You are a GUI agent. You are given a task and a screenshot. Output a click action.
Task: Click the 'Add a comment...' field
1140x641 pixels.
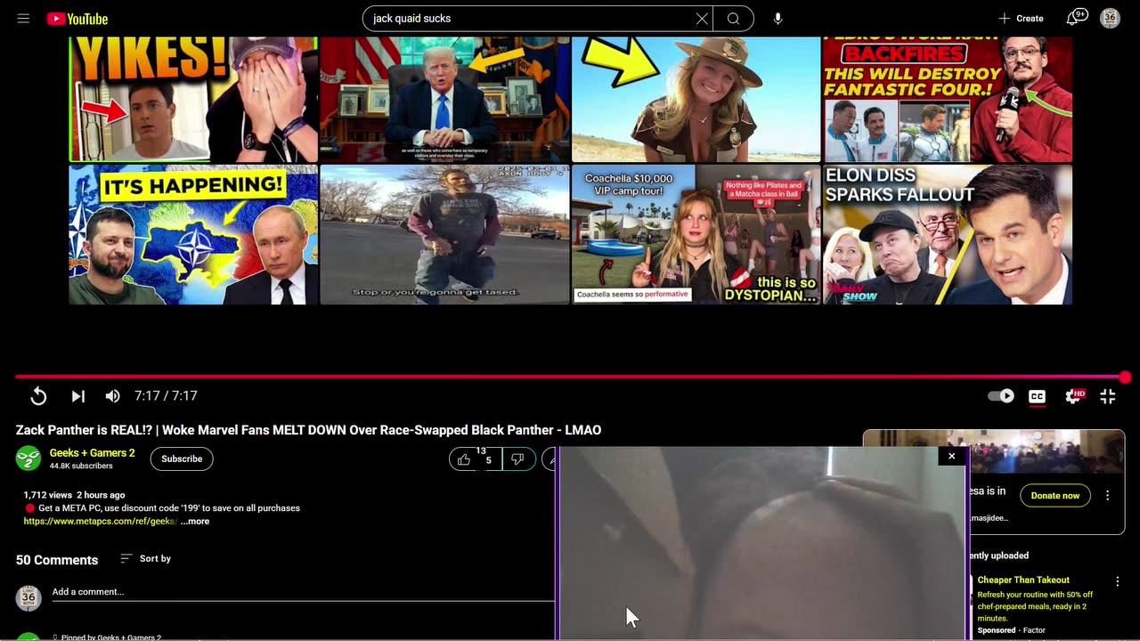pos(303,592)
